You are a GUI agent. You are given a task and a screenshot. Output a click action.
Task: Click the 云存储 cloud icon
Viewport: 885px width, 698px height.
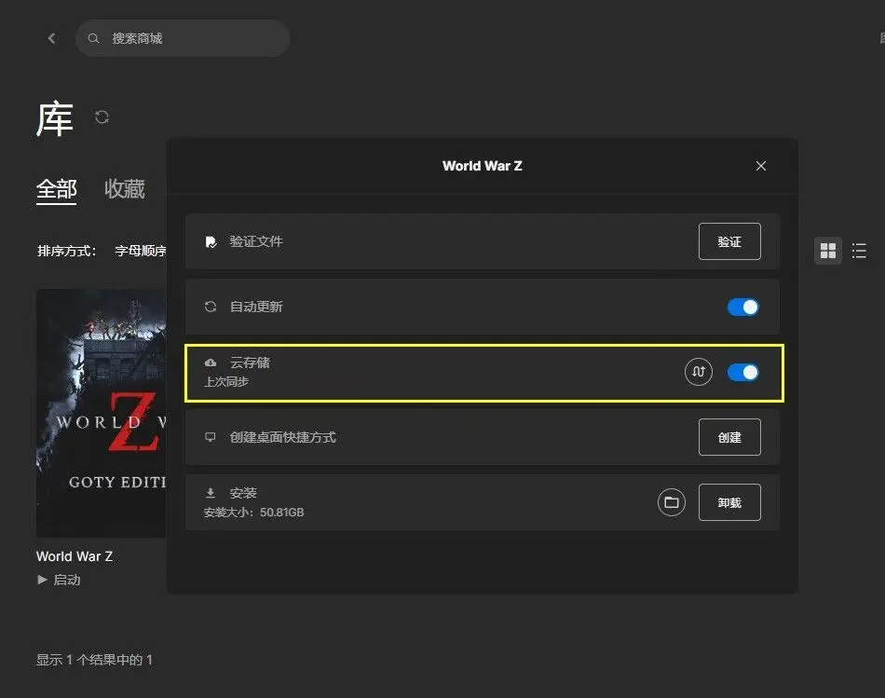211,363
